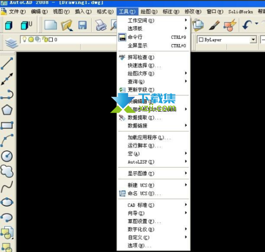Choose 草图设置 menu entry

coord(154,221)
